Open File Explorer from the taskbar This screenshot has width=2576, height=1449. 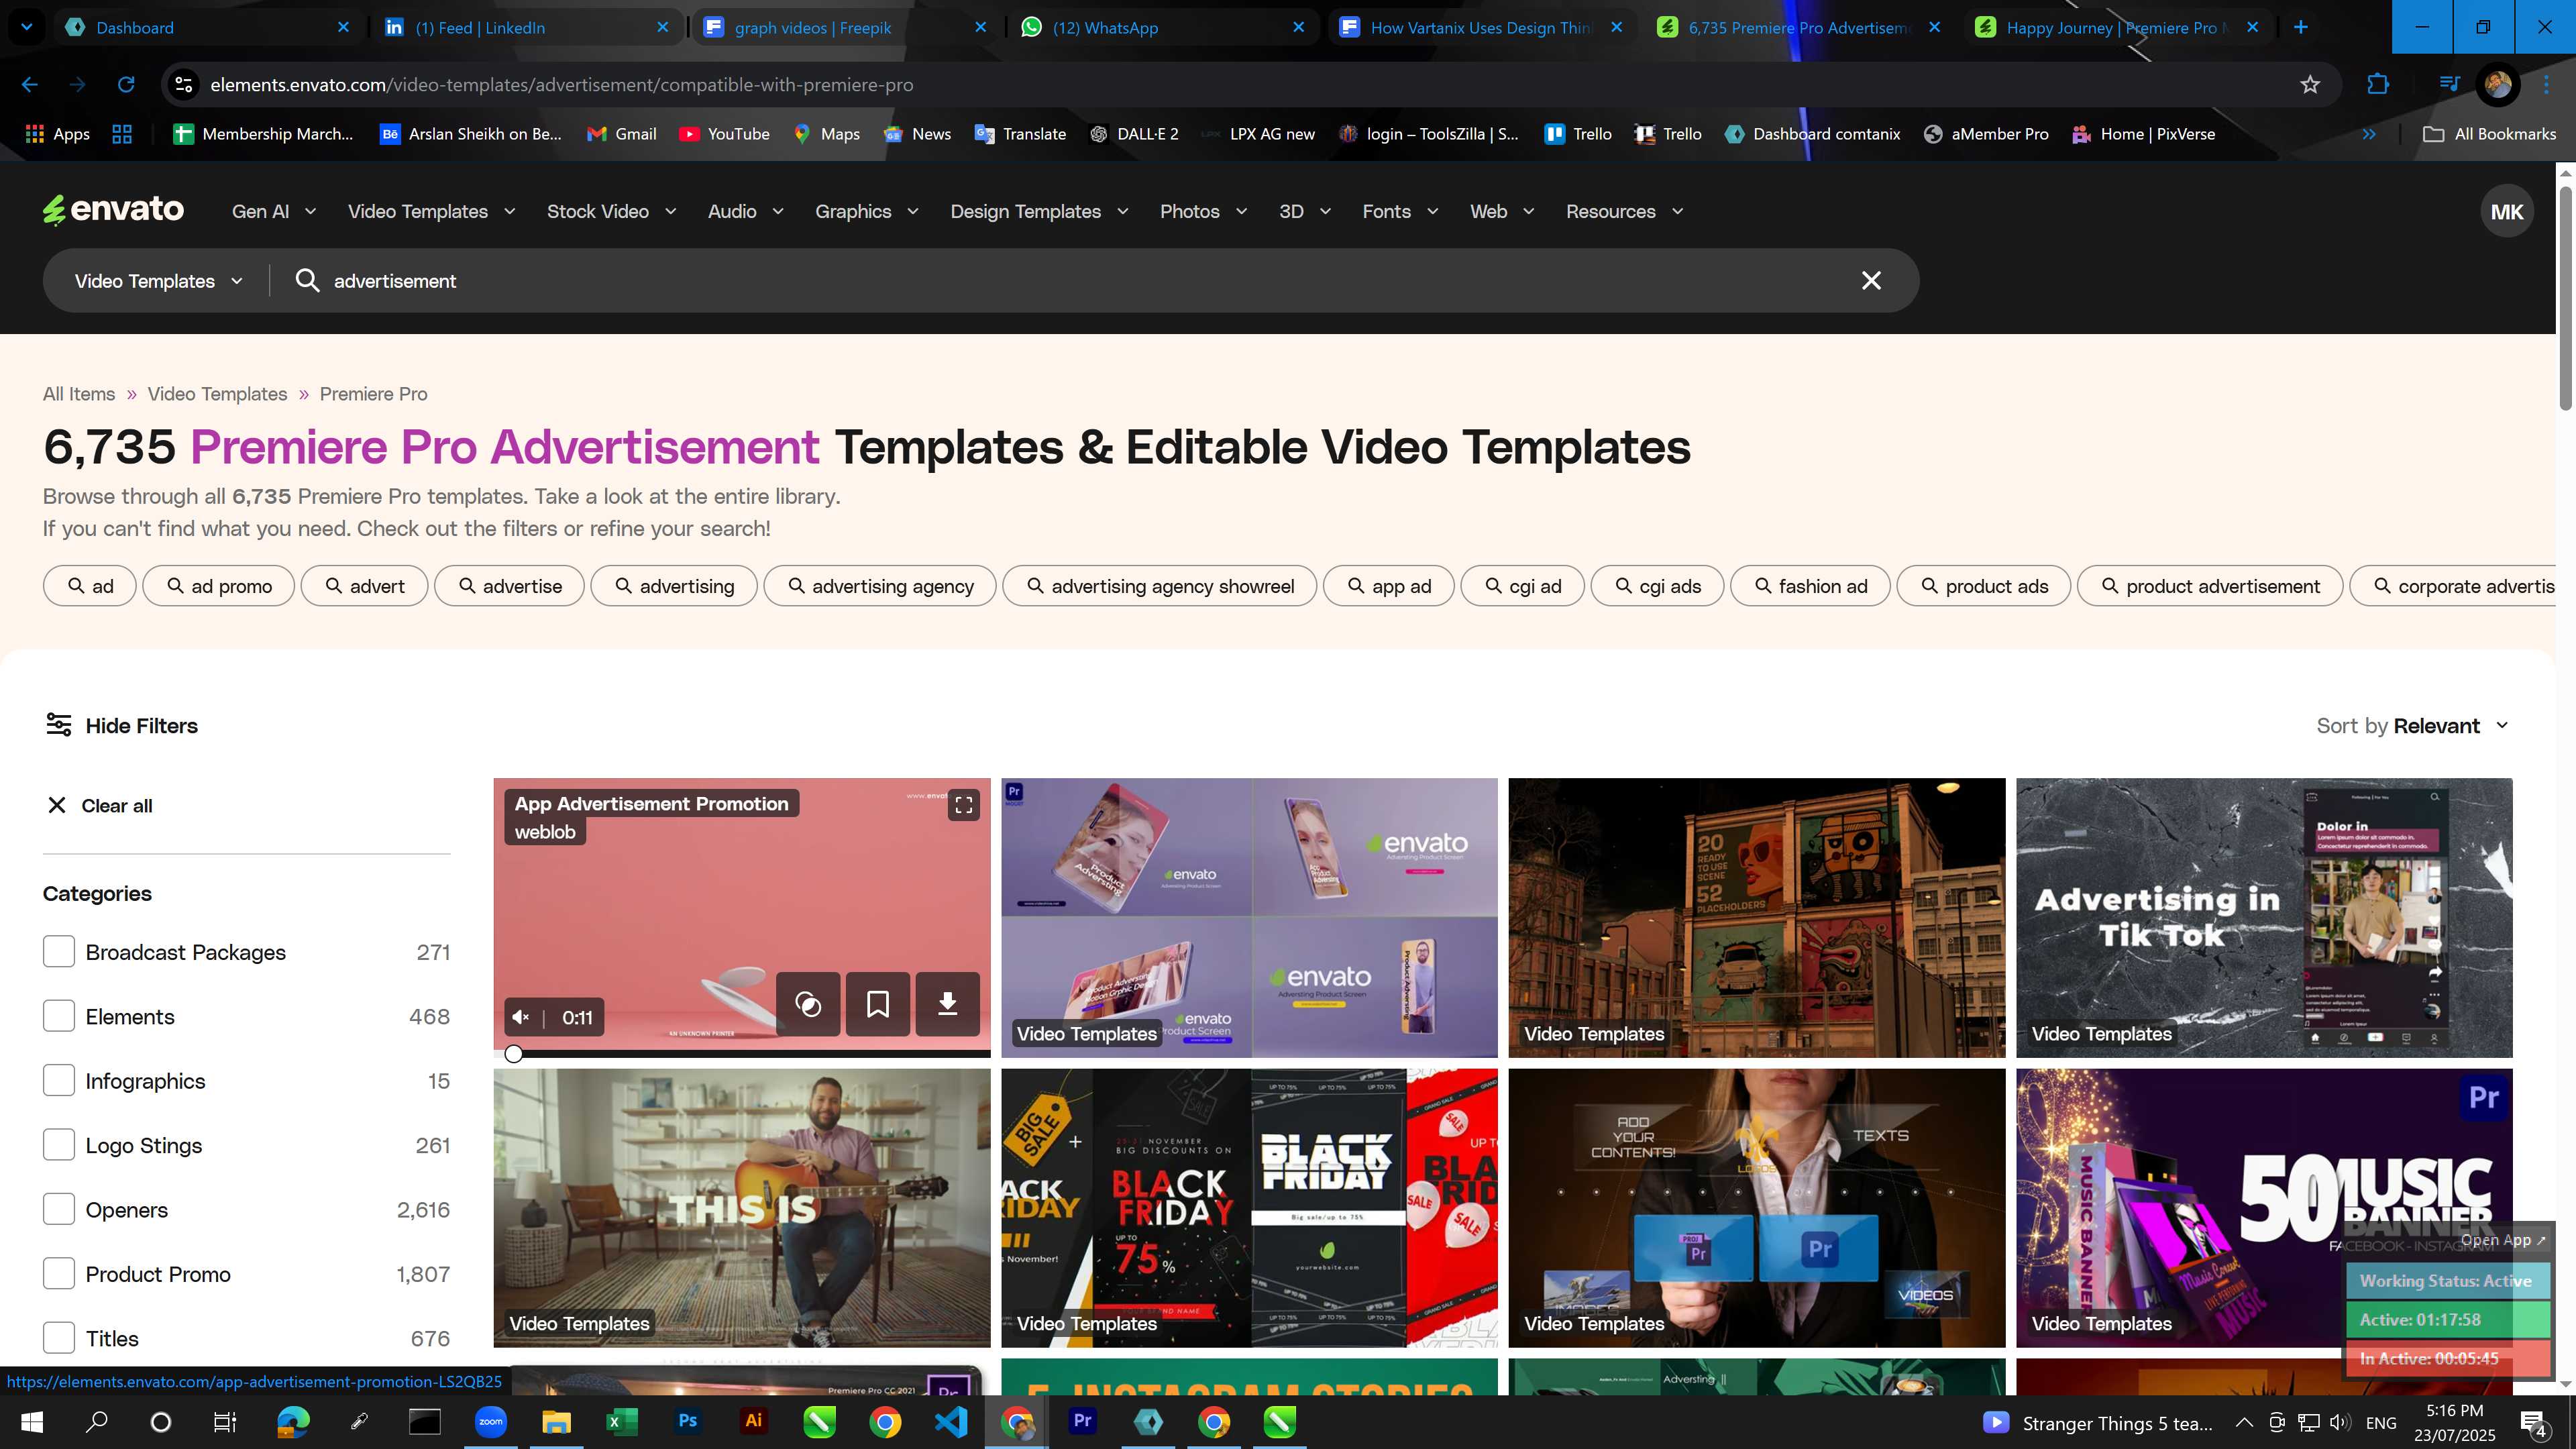point(556,1421)
